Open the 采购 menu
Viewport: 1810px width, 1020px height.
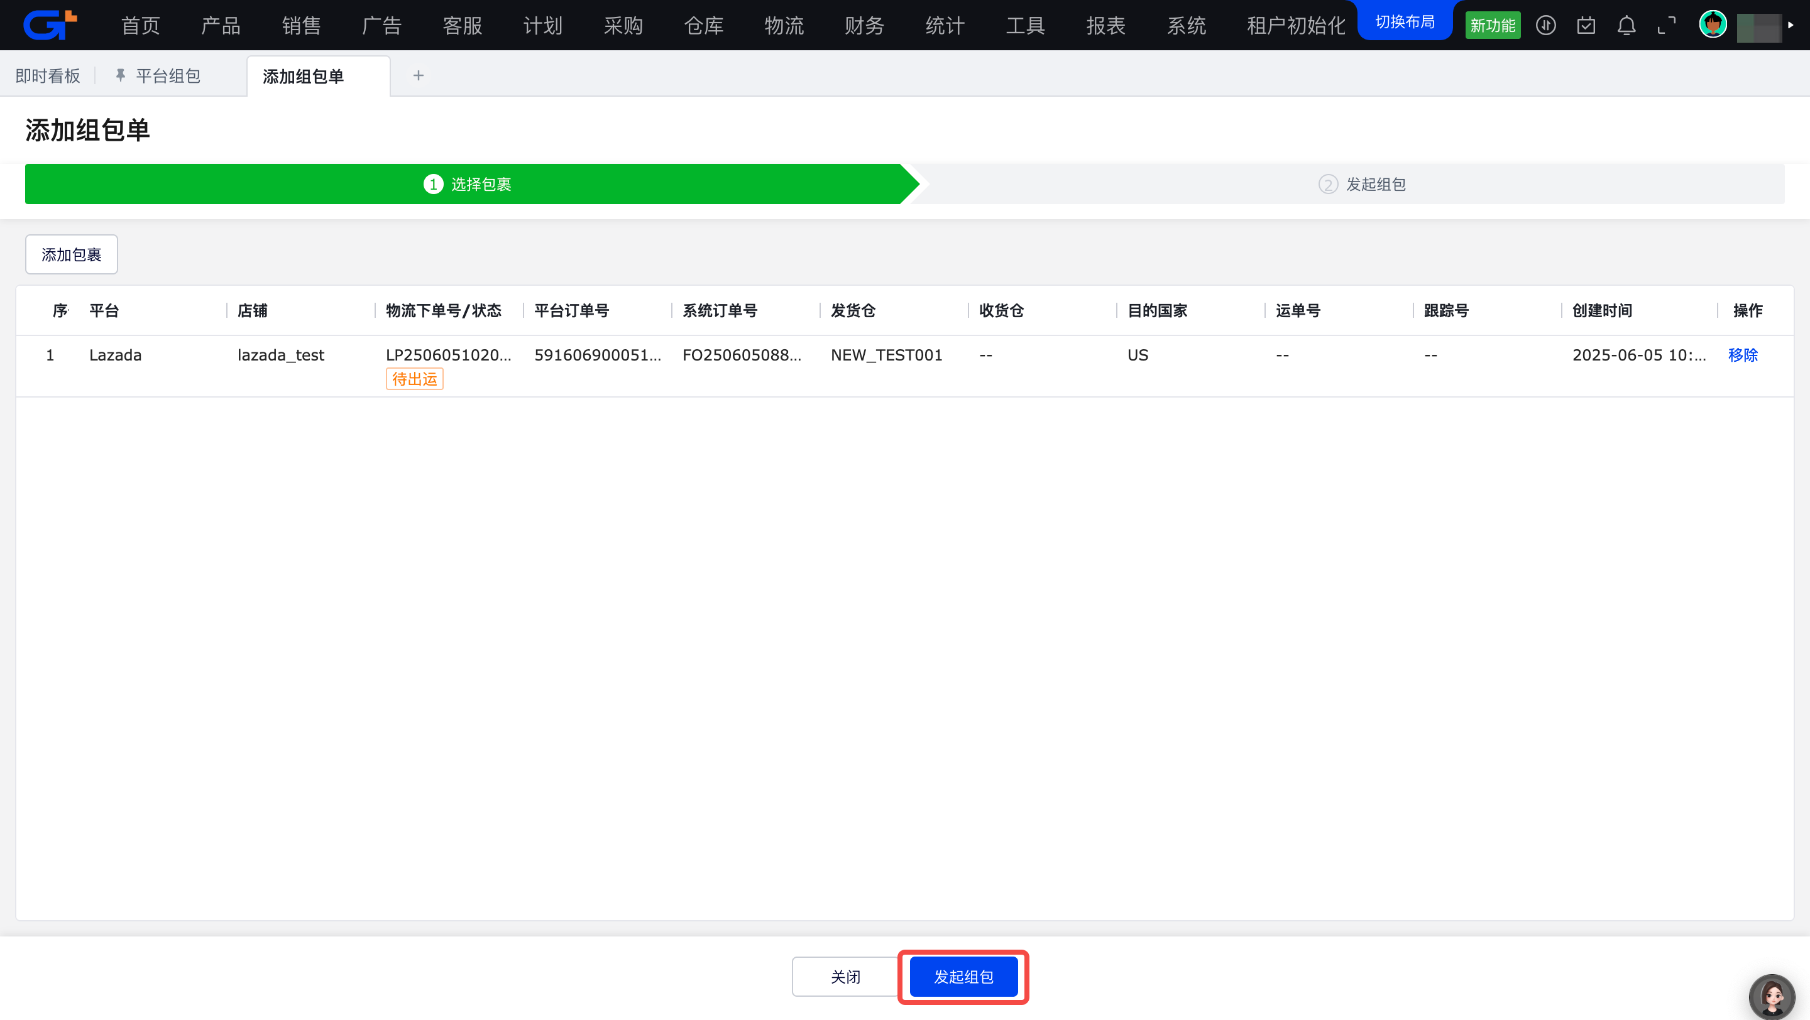click(623, 25)
